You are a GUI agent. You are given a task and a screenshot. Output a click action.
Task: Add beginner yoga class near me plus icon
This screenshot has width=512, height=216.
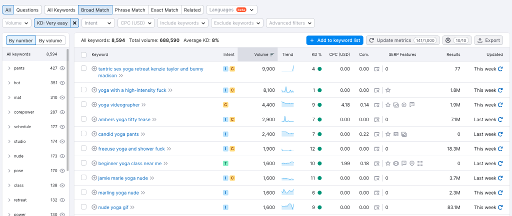[x=94, y=164]
